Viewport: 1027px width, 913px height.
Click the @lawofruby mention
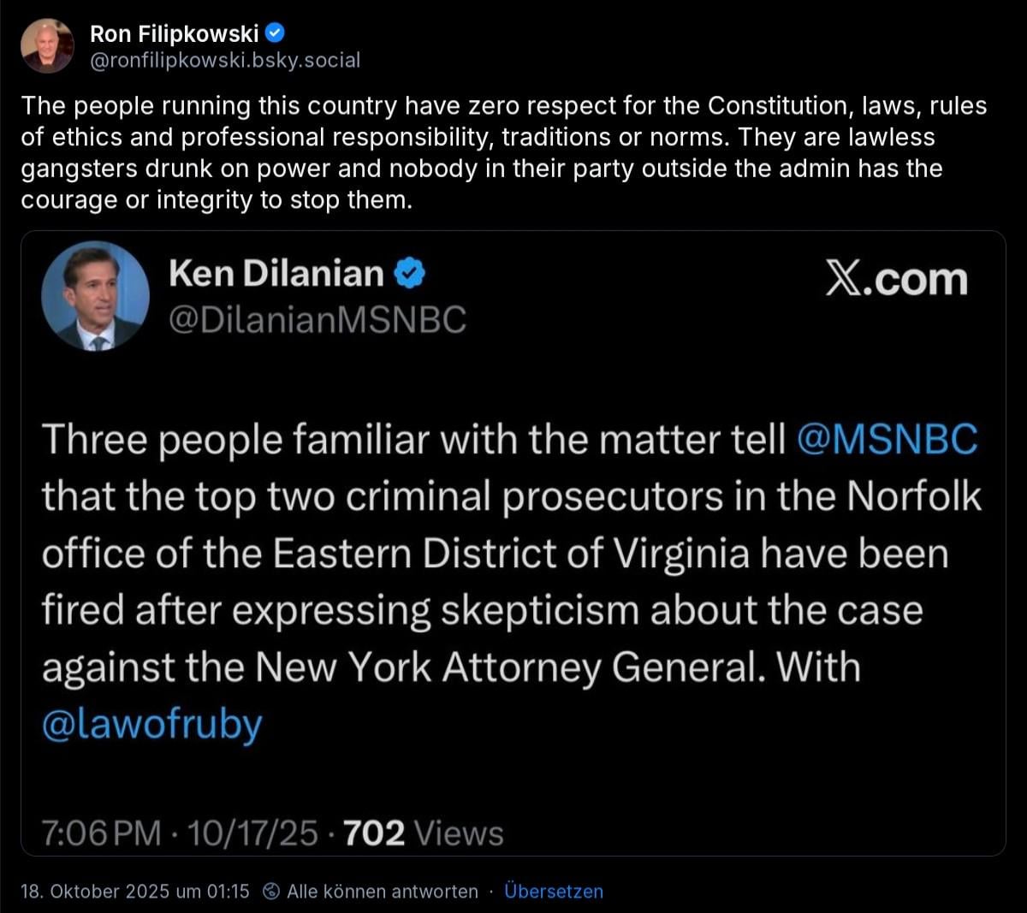151,724
